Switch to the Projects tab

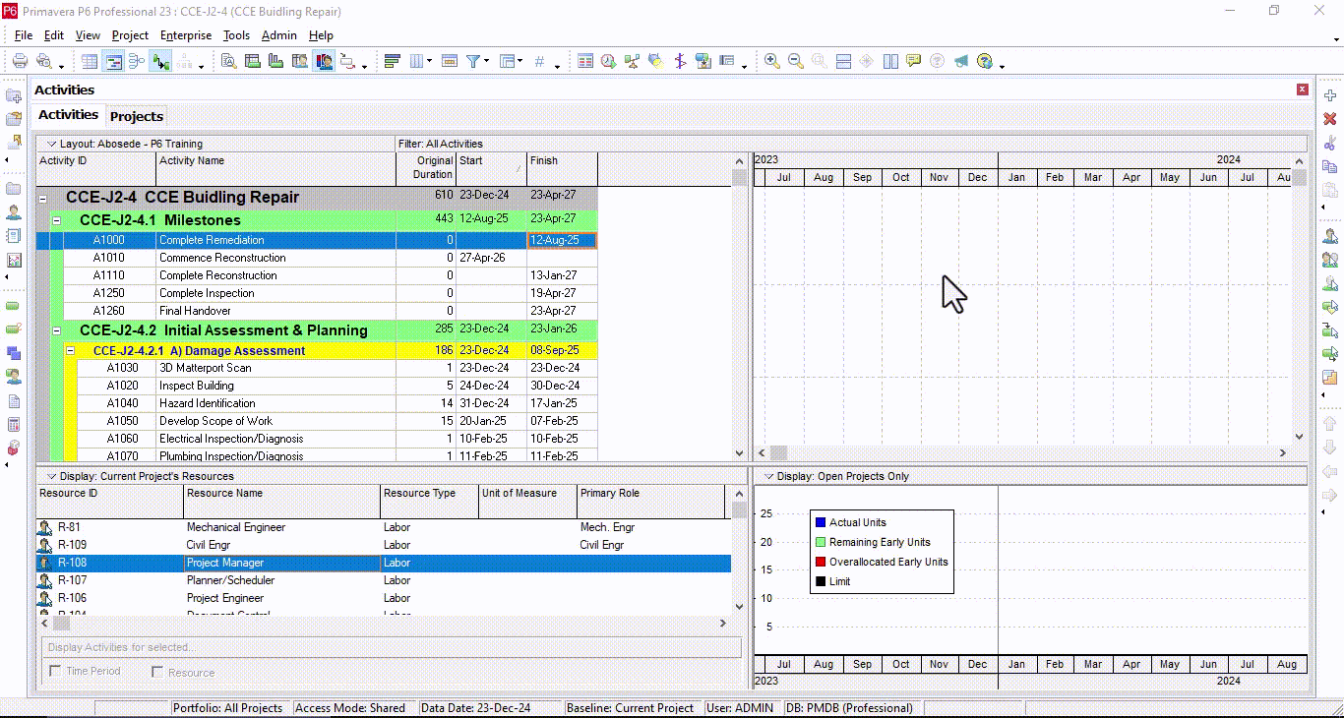tap(137, 116)
